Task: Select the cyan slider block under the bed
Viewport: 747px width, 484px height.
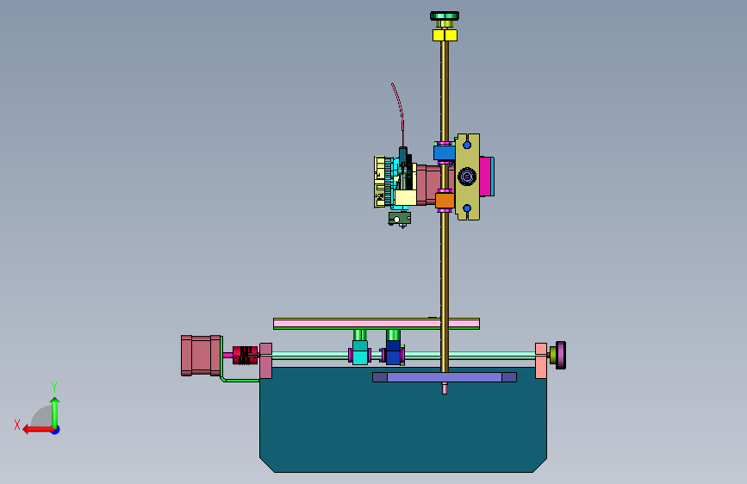Action: (x=360, y=352)
